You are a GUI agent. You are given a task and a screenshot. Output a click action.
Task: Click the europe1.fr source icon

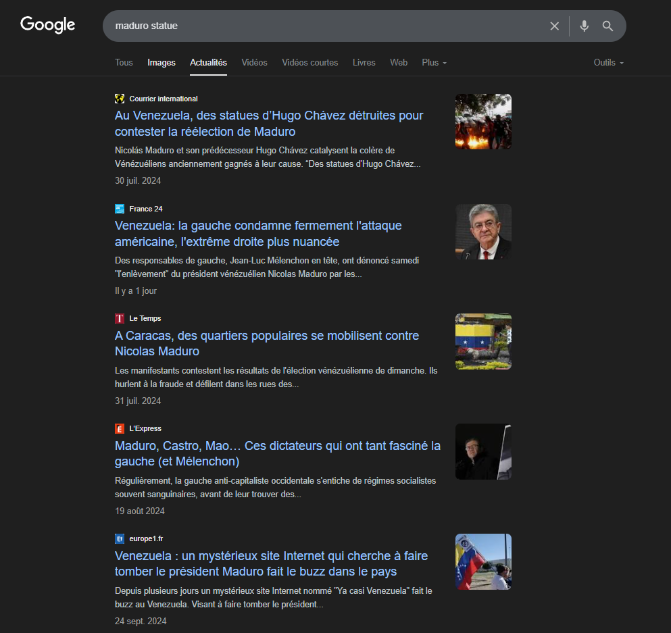(x=120, y=538)
